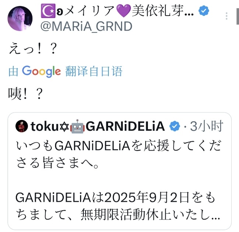
Task: Click the robot emoji in toku's name
Action: click(x=77, y=127)
